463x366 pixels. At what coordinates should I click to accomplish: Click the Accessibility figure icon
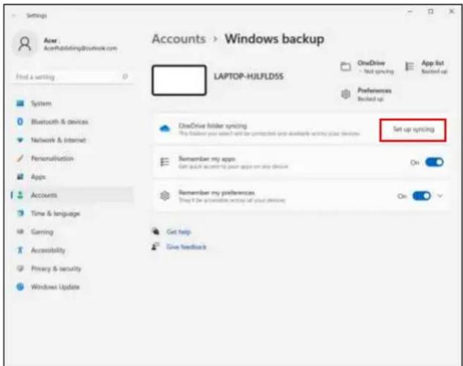pyautogui.click(x=20, y=250)
